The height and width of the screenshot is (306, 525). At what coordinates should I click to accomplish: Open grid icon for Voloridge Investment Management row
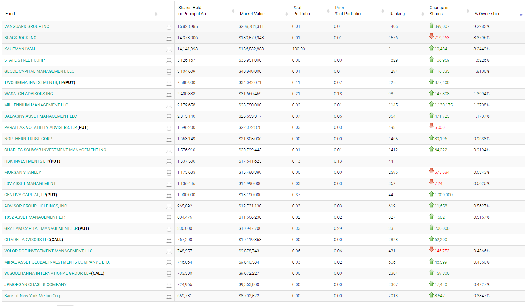click(x=169, y=251)
